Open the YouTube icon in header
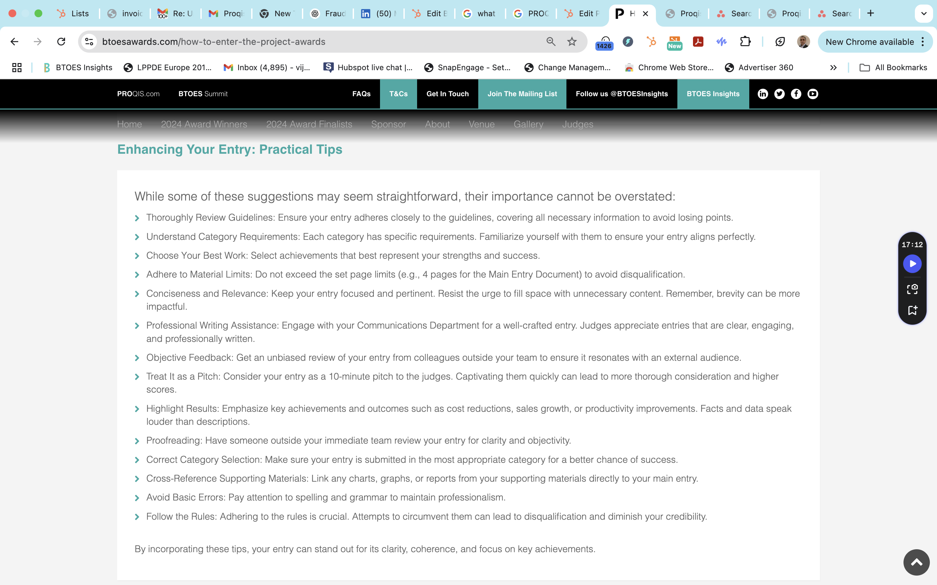This screenshot has height=585, width=937. click(813, 94)
